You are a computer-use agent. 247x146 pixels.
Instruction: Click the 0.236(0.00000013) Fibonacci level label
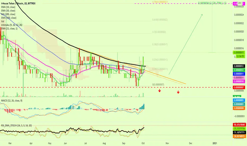coord(160,60)
